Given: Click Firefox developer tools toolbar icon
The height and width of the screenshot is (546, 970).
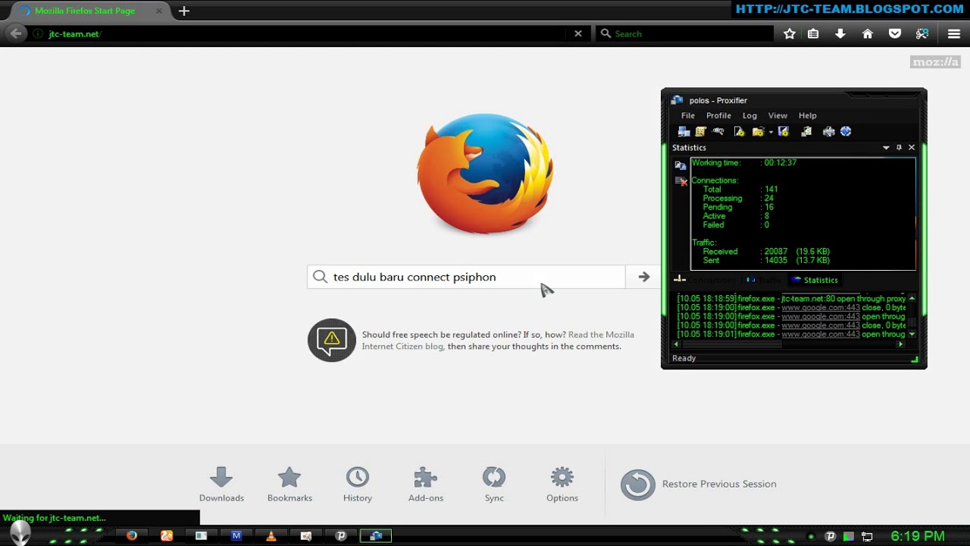Looking at the screenshot, I should [922, 33].
